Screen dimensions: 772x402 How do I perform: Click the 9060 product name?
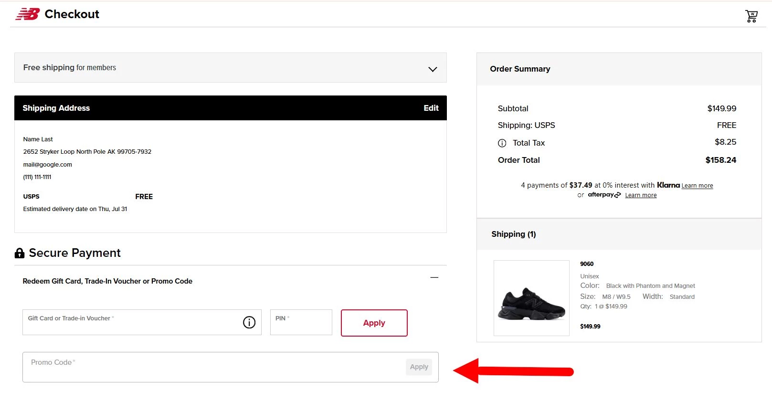[587, 264]
